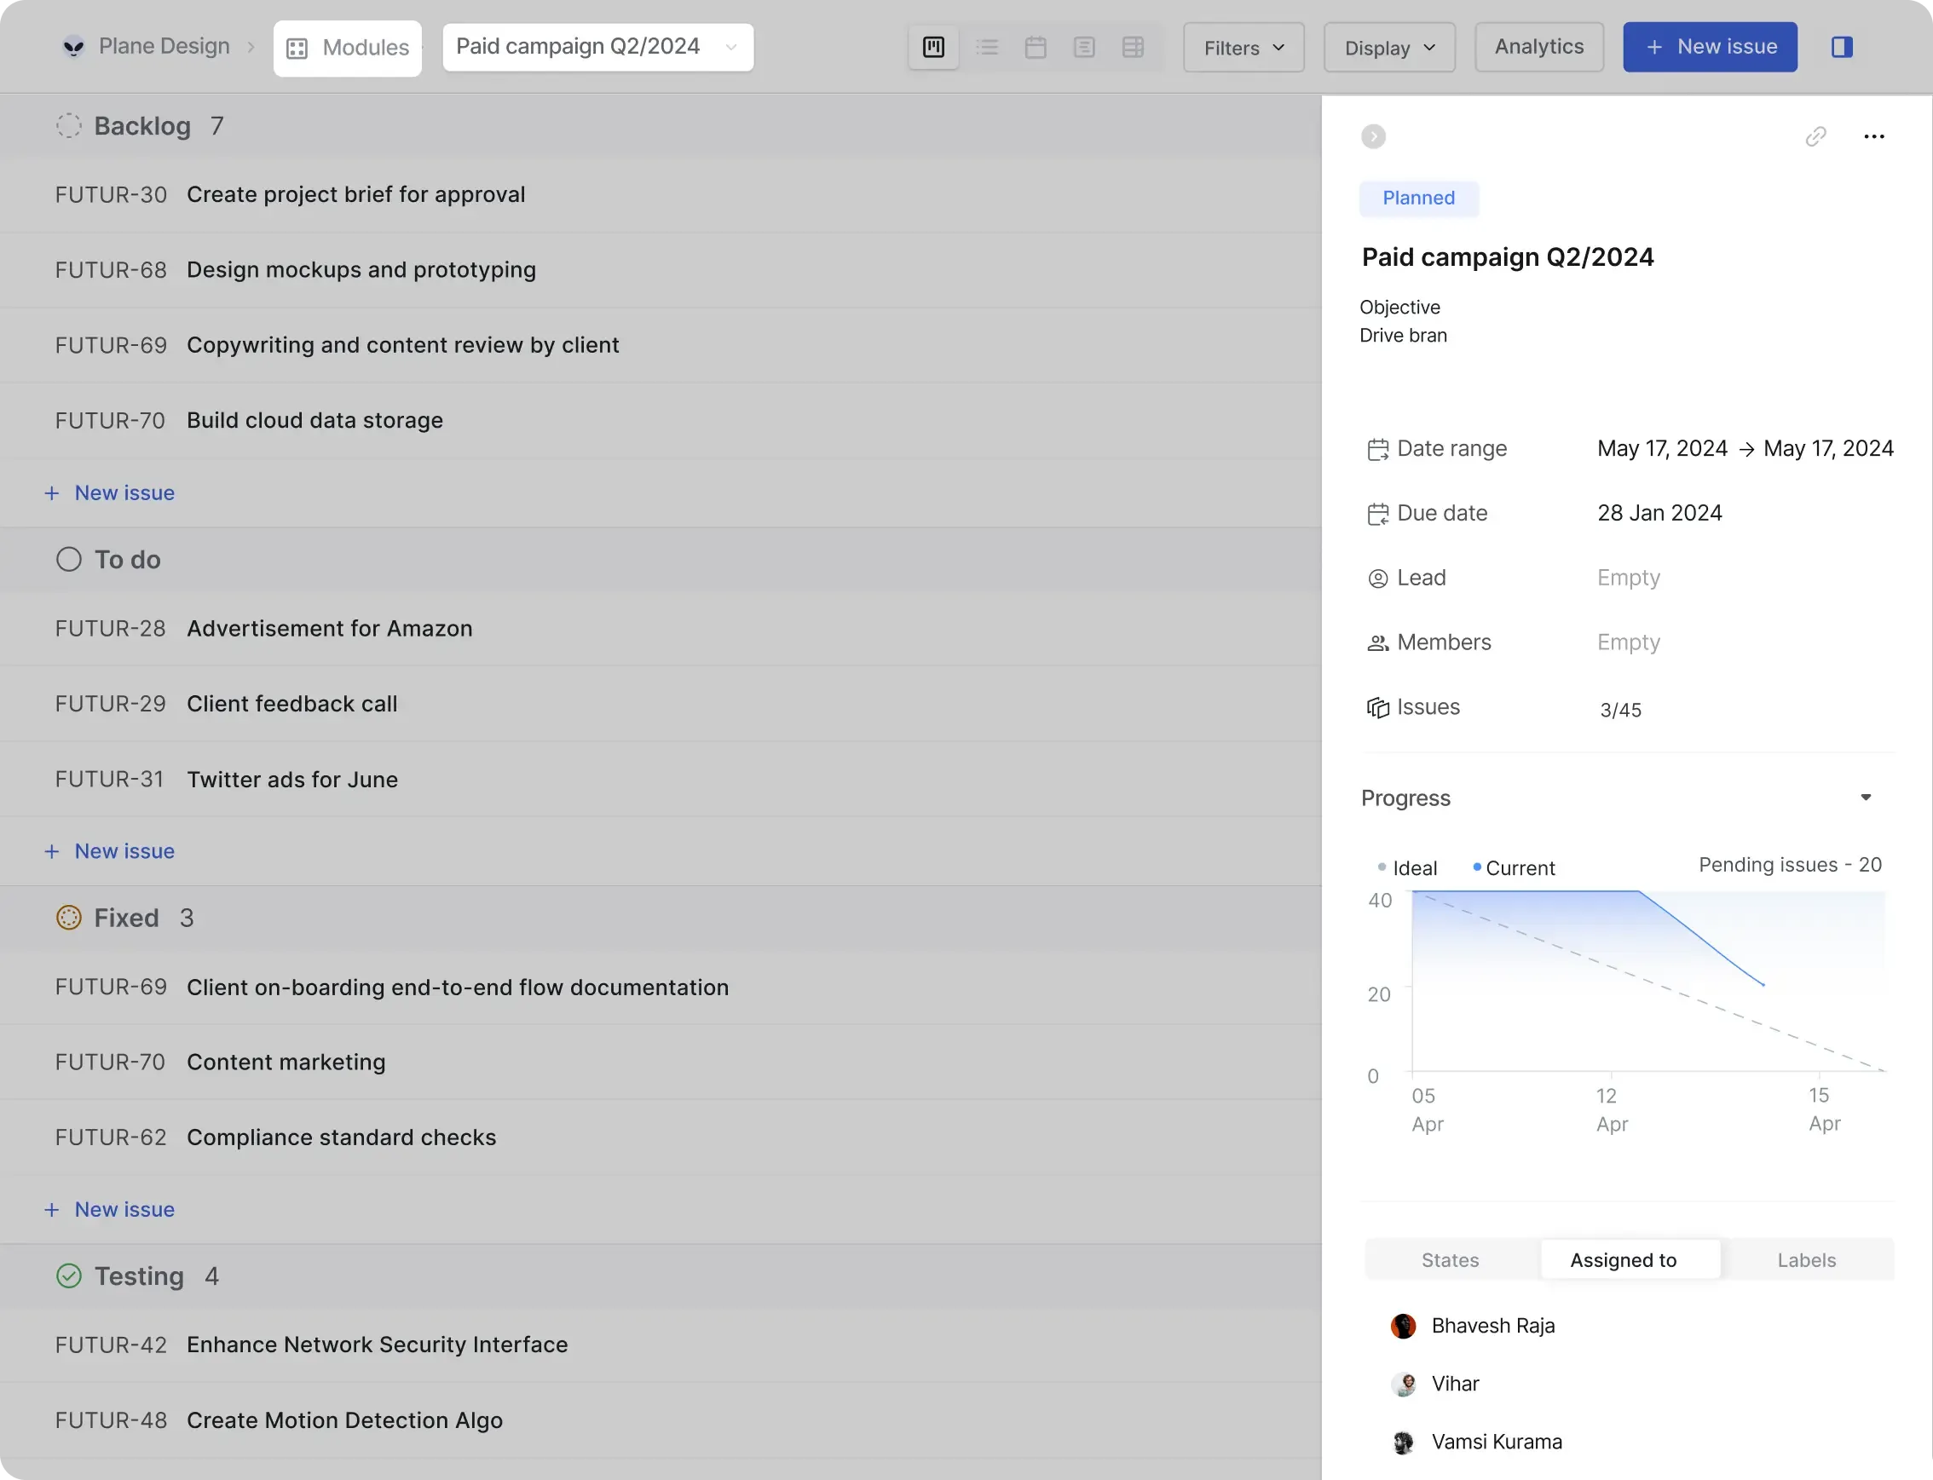Switch to Gantt chart layout
This screenshot has height=1480, width=1933.
click(x=1083, y=48)
